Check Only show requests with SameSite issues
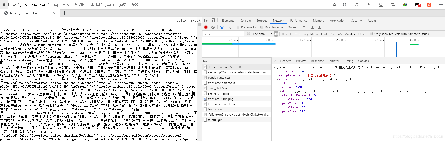The height and width of the screenshot is (141, 445). (371, 34)
